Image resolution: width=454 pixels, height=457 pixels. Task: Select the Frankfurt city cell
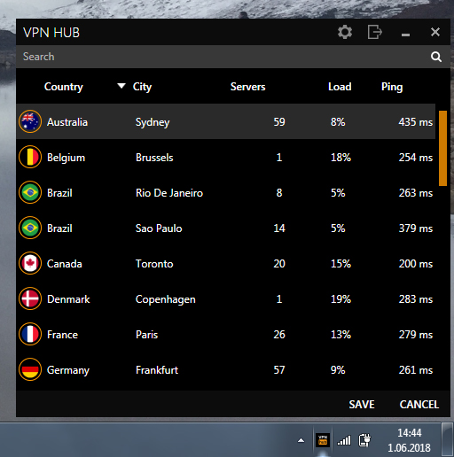(157, 370)
